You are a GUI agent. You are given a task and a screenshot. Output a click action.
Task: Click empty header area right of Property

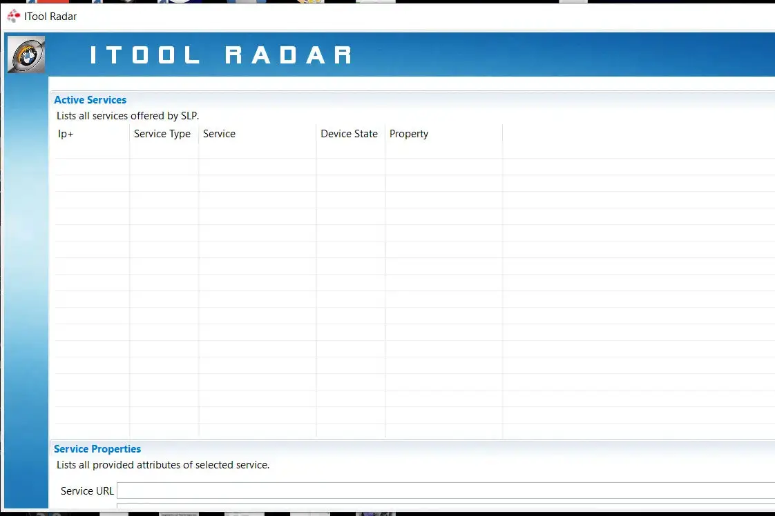(635, 134)
